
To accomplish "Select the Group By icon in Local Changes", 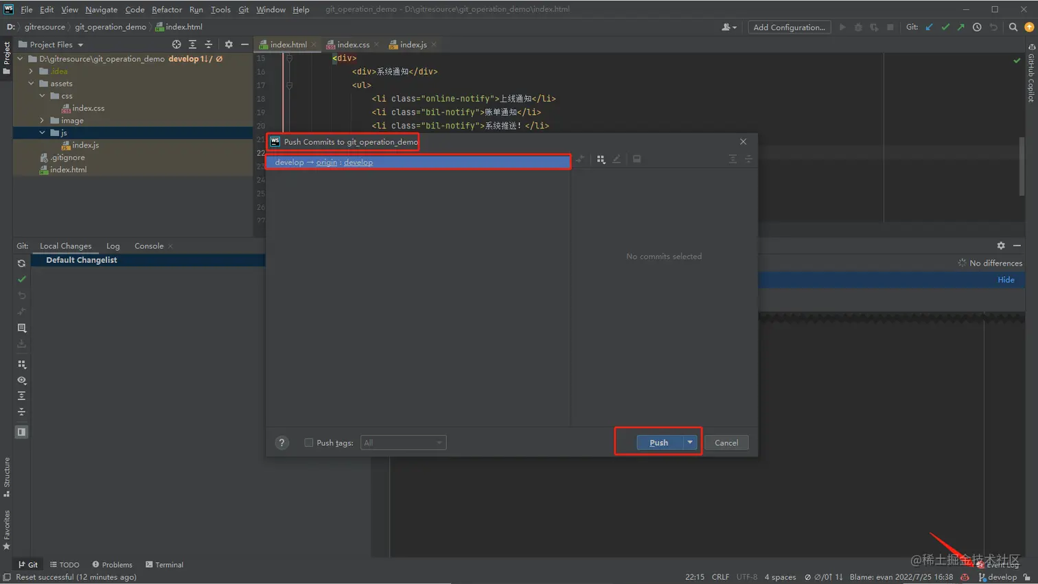I will point(21,364).
